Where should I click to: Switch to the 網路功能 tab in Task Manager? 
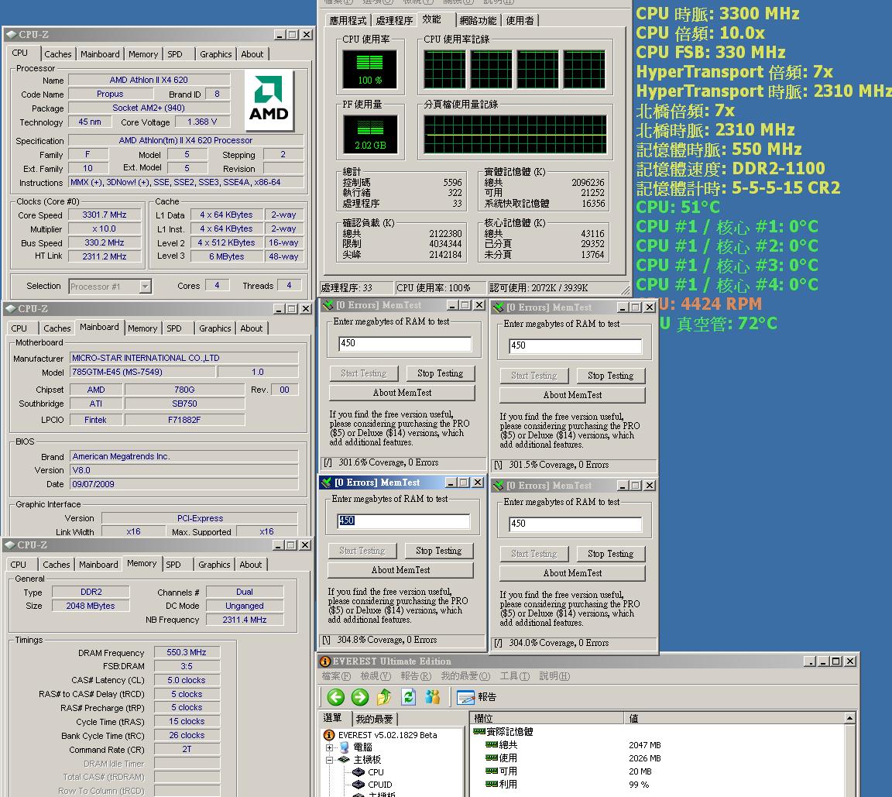(478, 21)
